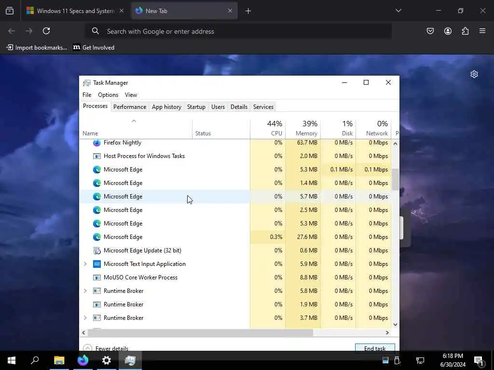Click the process list scroll down arrow
The width and height of the screenshot is (494, 370).
pos(396,324)
